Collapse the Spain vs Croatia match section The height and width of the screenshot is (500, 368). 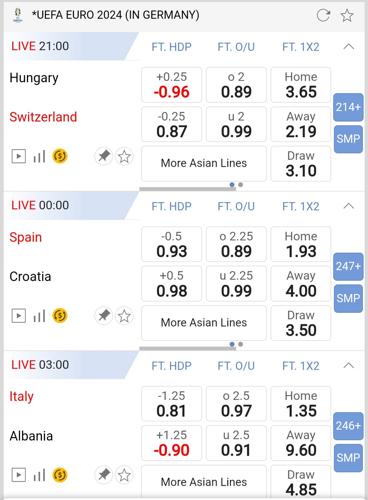[x=349, y=206]
